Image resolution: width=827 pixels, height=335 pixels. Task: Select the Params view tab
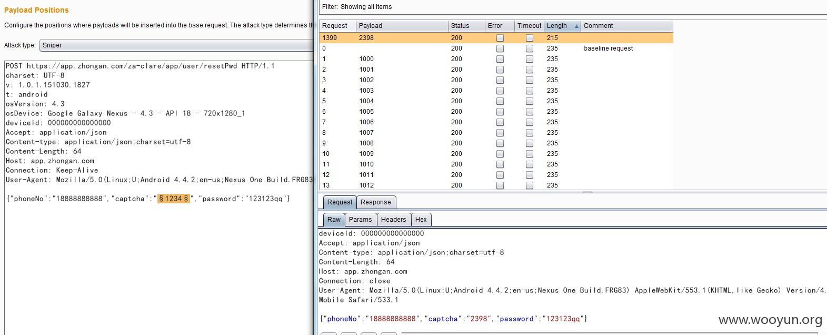(361, 220)
